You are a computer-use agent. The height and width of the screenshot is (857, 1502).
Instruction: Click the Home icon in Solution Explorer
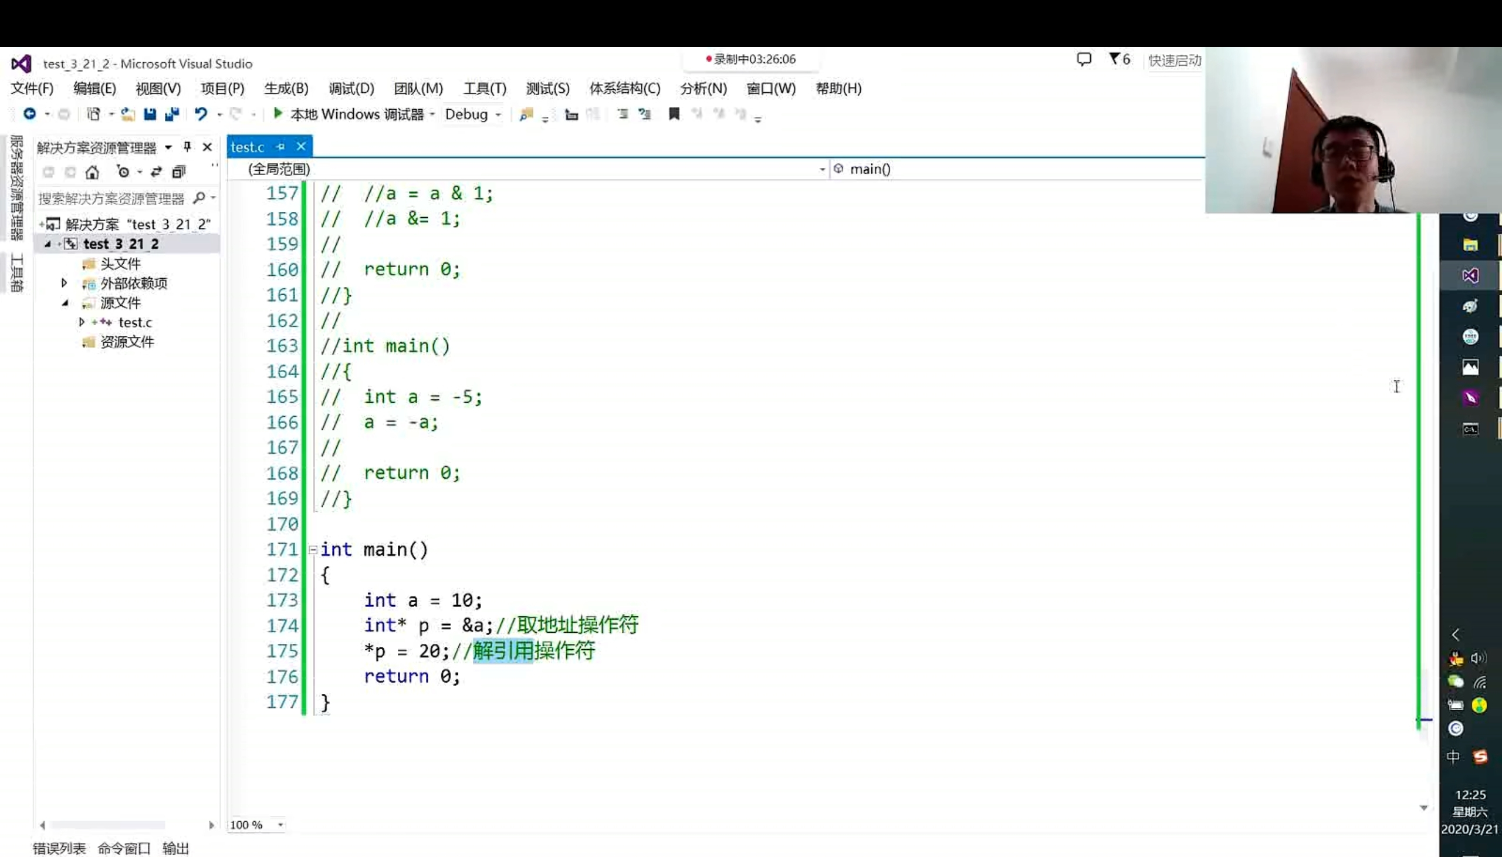click(x=92, y=172)
